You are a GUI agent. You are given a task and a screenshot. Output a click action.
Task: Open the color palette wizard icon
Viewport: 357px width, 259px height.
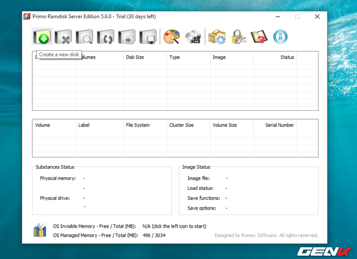[x=172, y=37]
